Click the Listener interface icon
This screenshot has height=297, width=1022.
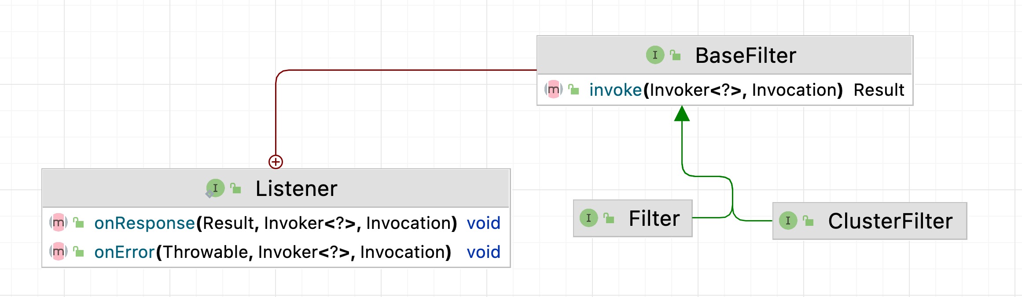click(x=215, y=188)
